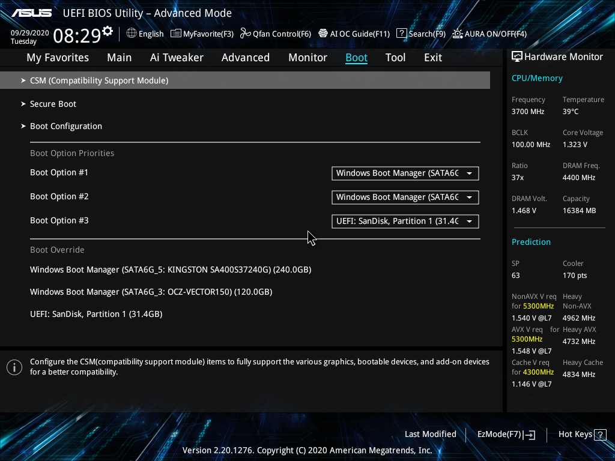Click the 4962 MHz Heavy Non-AVX value
The height and width of the screenshot is (461, 615).
pos(579,318)
